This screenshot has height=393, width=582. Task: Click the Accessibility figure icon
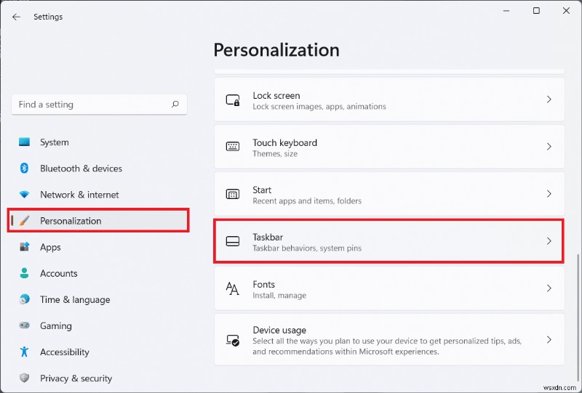(24, 352)
